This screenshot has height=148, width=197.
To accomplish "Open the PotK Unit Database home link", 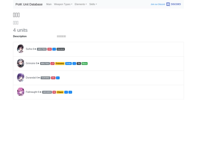I will [29, 4].
